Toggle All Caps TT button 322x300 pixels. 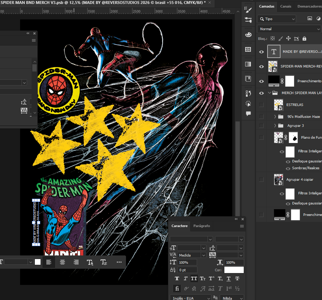(x=194, y=278)
